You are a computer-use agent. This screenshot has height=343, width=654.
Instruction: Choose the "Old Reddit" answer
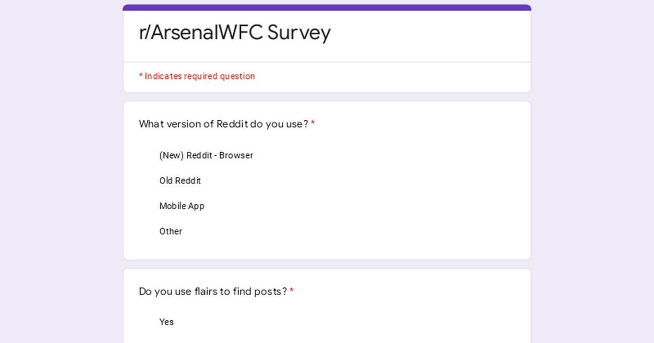pos(180,181)
